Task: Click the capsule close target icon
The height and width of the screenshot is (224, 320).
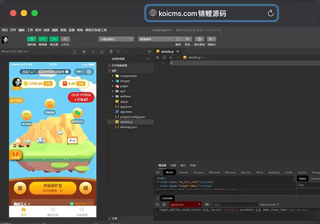Action: (x=89, y=71)
